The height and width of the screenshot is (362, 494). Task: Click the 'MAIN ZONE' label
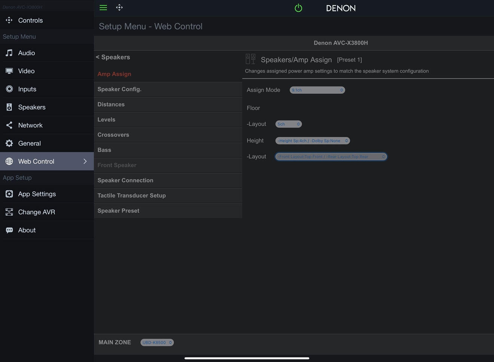(115, 342)
